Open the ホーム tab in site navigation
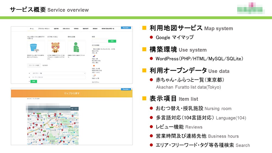Viewport: 272px width, 153px height. (32, 29)
